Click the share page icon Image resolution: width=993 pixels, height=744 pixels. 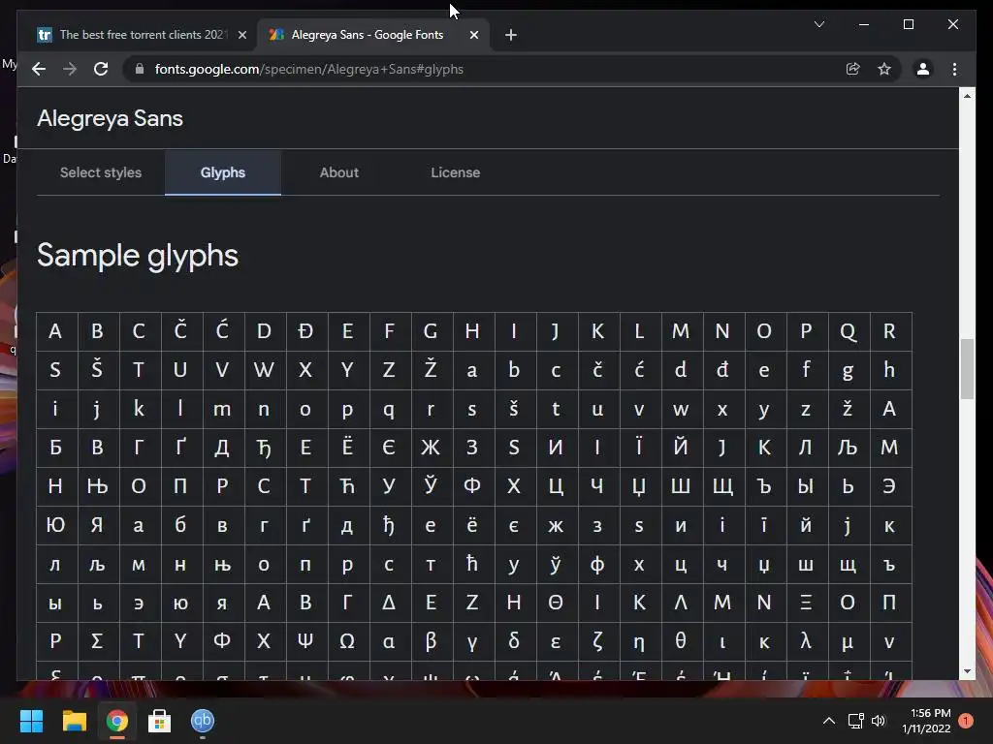[853, 69]
